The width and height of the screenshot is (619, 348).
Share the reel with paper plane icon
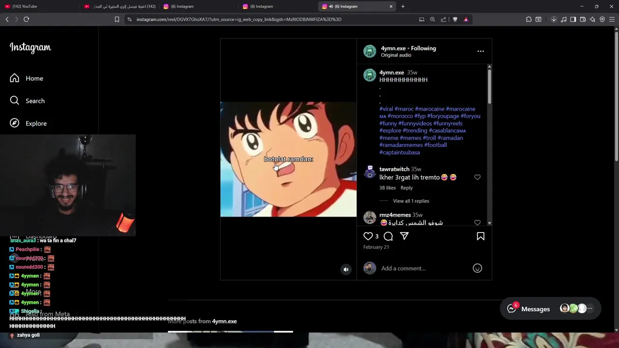404,236
